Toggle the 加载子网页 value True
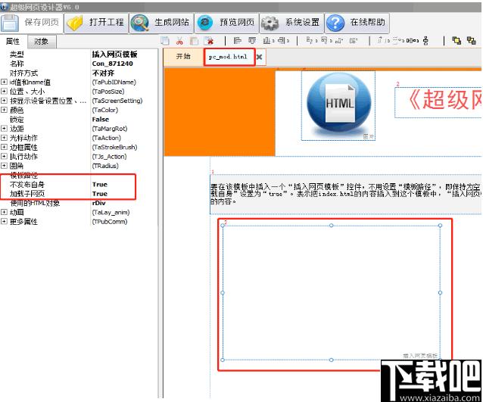Screen dimensions: 483x402 [x=100, y=194]
